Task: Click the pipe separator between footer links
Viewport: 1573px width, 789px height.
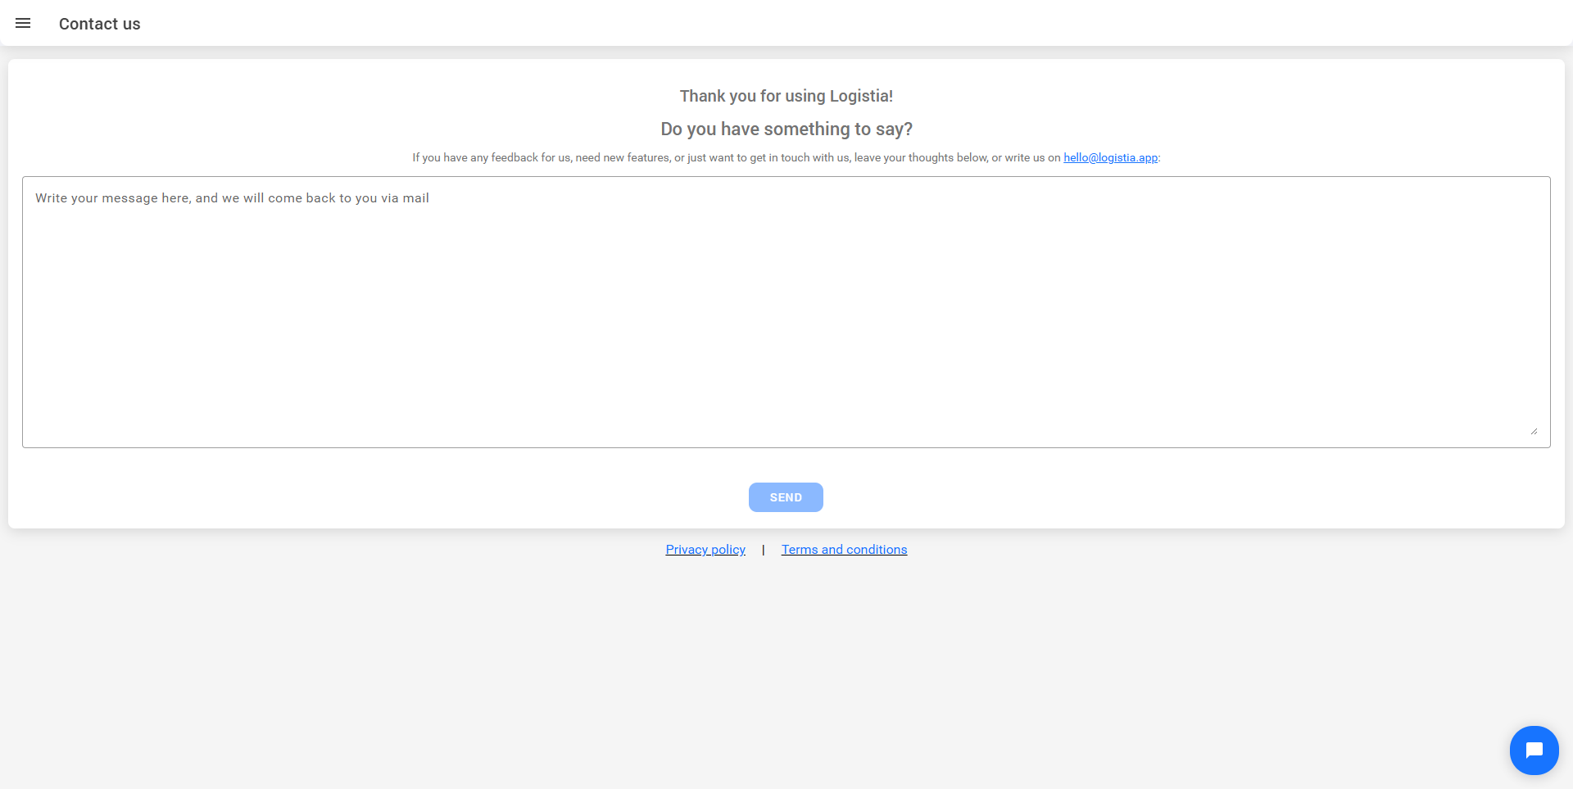Action: coord(764,550)
